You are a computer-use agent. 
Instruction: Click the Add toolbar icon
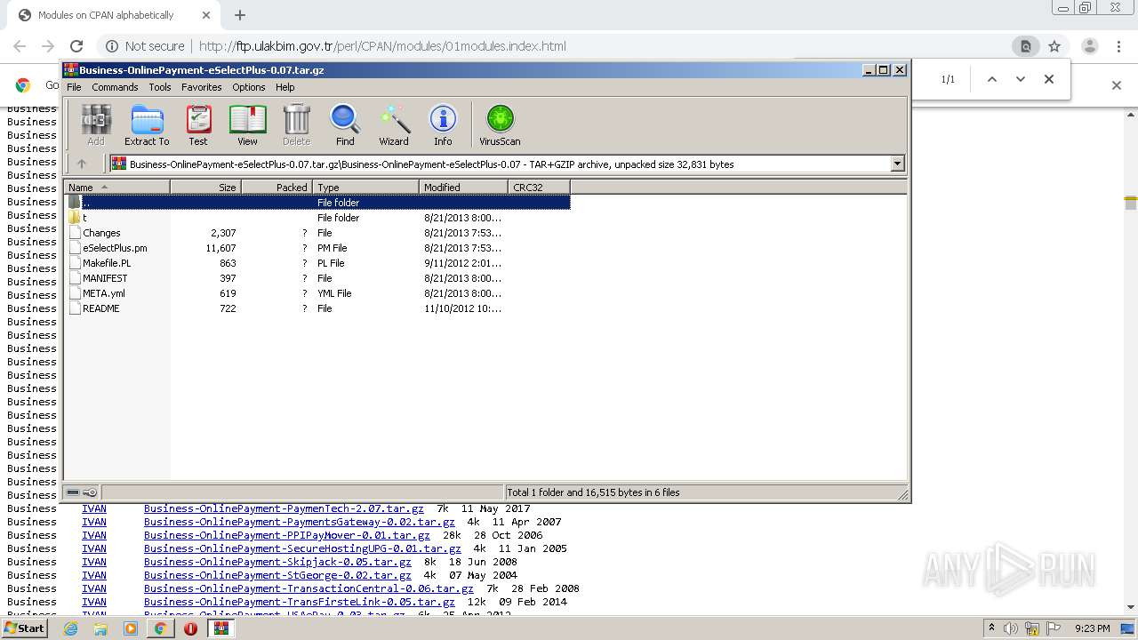pyautogui.click(x=96, y=124)
